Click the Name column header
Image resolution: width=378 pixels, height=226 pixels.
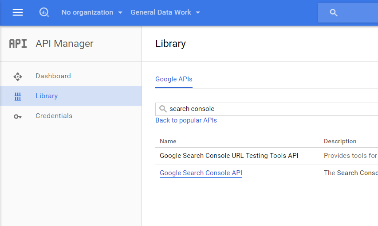[168, 142]
